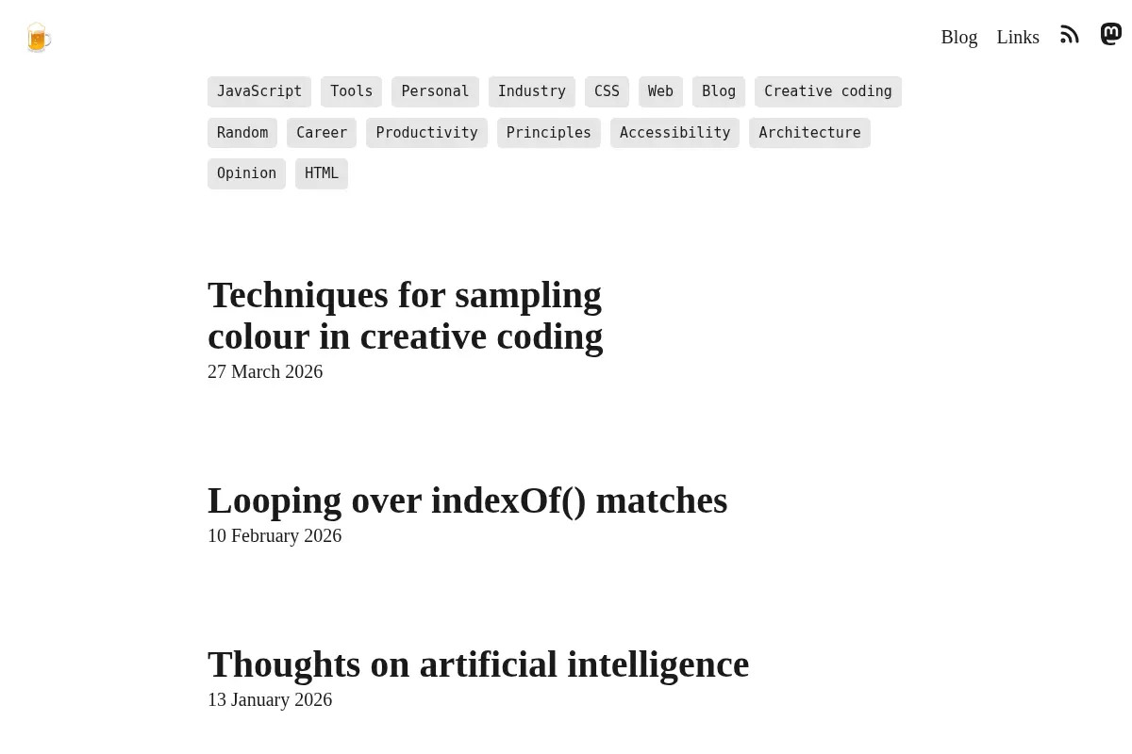Select the Tools tag
The height and width of the screenshot is (754, 1132).
[x=351, y=91]
